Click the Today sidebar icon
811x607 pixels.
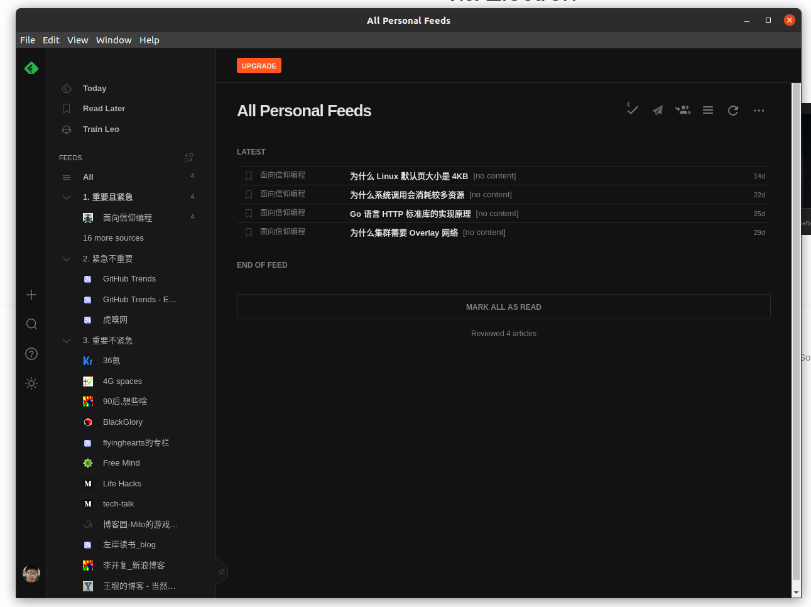tap(67, 89)
